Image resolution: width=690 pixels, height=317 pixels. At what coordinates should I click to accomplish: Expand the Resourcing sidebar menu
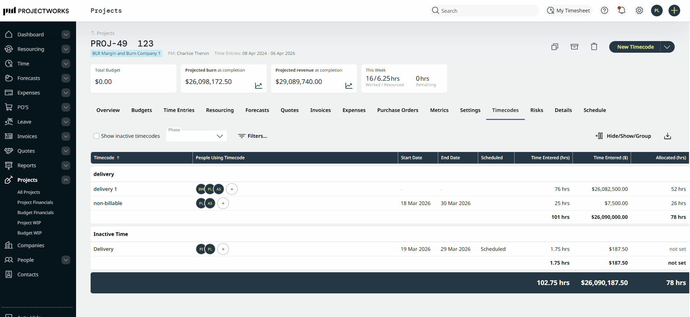66,49
